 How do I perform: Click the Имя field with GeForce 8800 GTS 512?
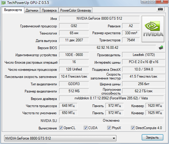pos(99,18)
